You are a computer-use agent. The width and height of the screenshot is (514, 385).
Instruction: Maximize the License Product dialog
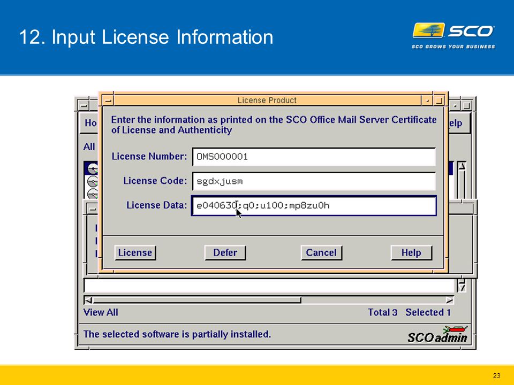[439, 100]
